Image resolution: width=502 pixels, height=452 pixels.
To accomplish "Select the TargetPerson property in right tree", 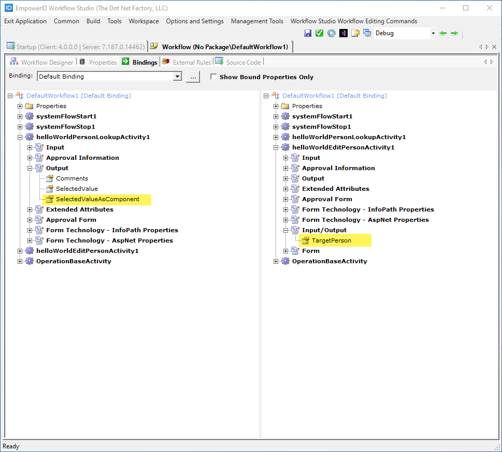I will point(331,240).
